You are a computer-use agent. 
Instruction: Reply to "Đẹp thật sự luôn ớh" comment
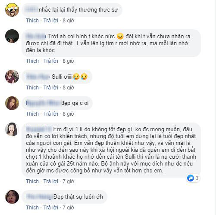point(51,208)
